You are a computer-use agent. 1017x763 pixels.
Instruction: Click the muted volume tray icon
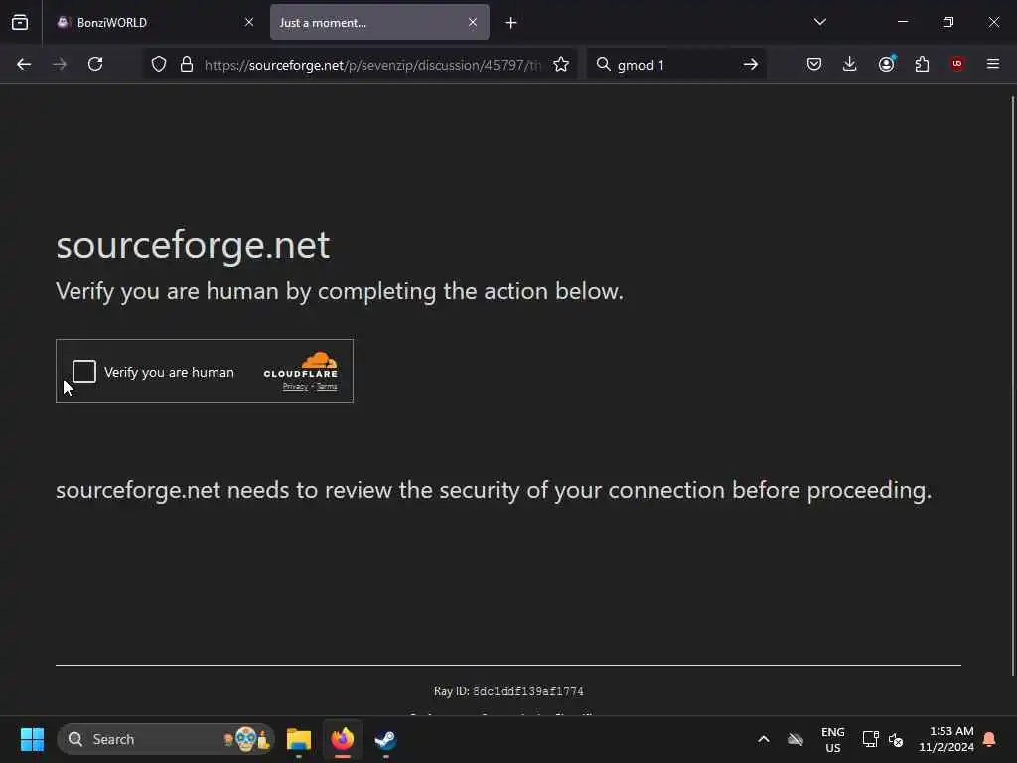click(x=896, y=739)
